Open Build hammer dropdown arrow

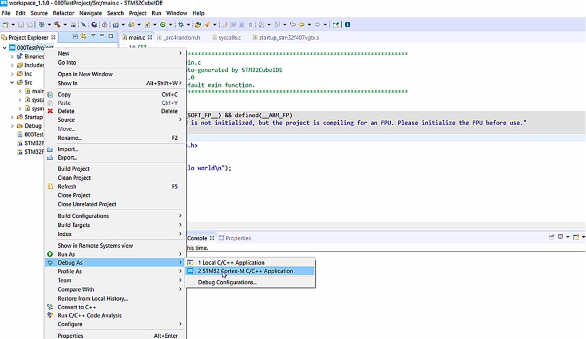tap(65, 25)
